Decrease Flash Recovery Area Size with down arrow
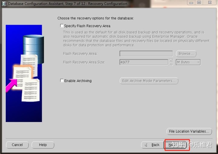The height and width of the screenshot is (154, 218). [x=171, y=64]
